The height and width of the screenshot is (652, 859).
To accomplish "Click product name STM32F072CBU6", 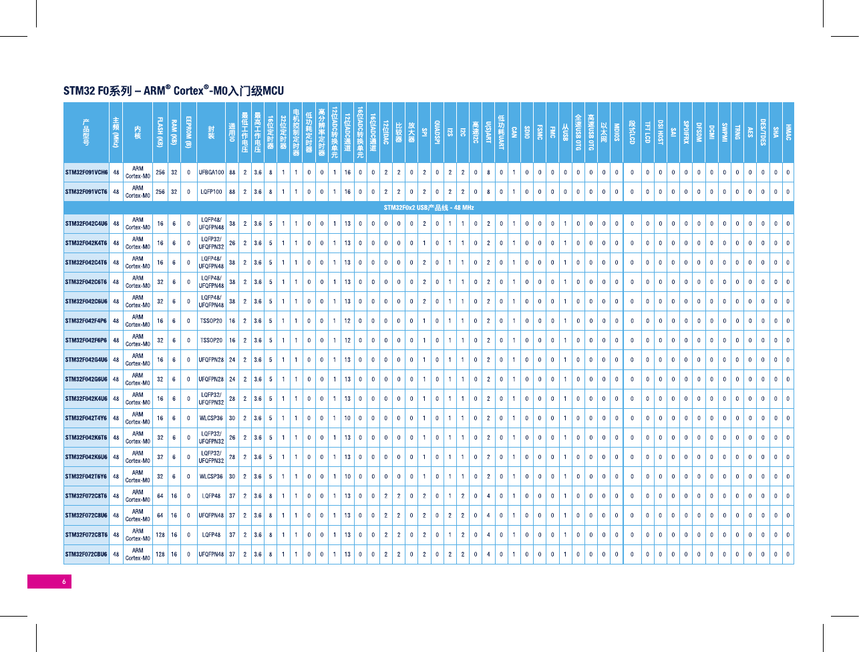I will (x=86, y=554).
